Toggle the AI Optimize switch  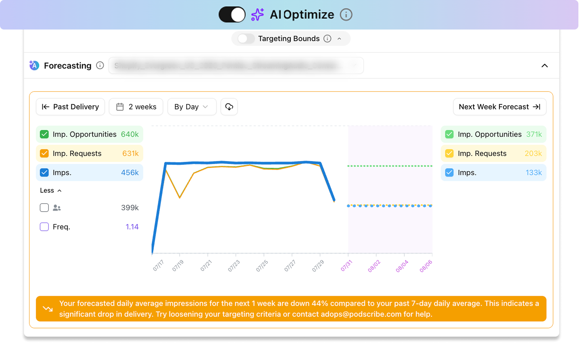232,15
